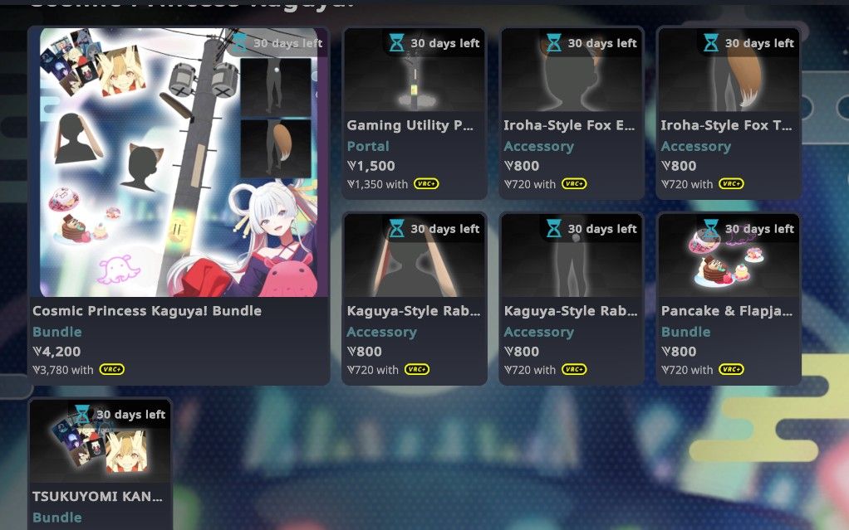
Task: Click VRC+ badge on Iroha-Style Fox T... card
Action: (731, 184)
